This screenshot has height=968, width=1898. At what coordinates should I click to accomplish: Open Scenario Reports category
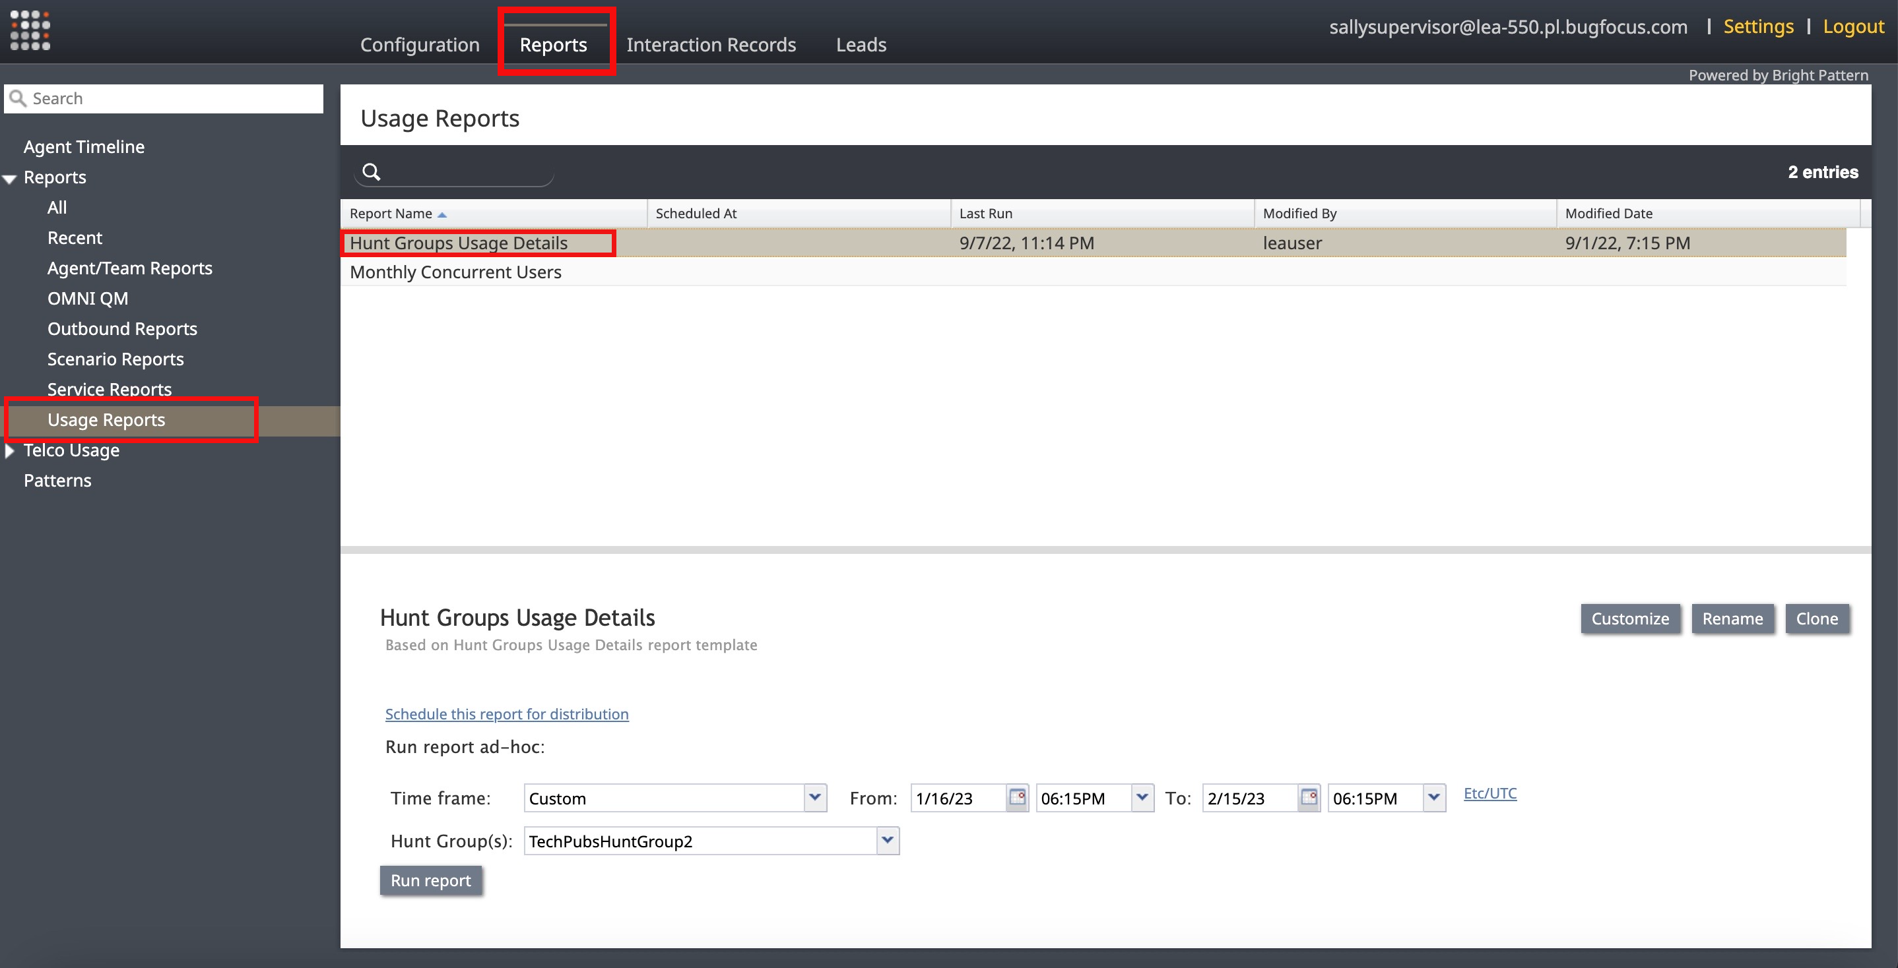click(x=115, y=359)
